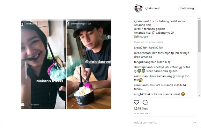Like the post with the heart icon
Image resolution: width=201 pixels, height=128 pixels.
pos(137,102)
